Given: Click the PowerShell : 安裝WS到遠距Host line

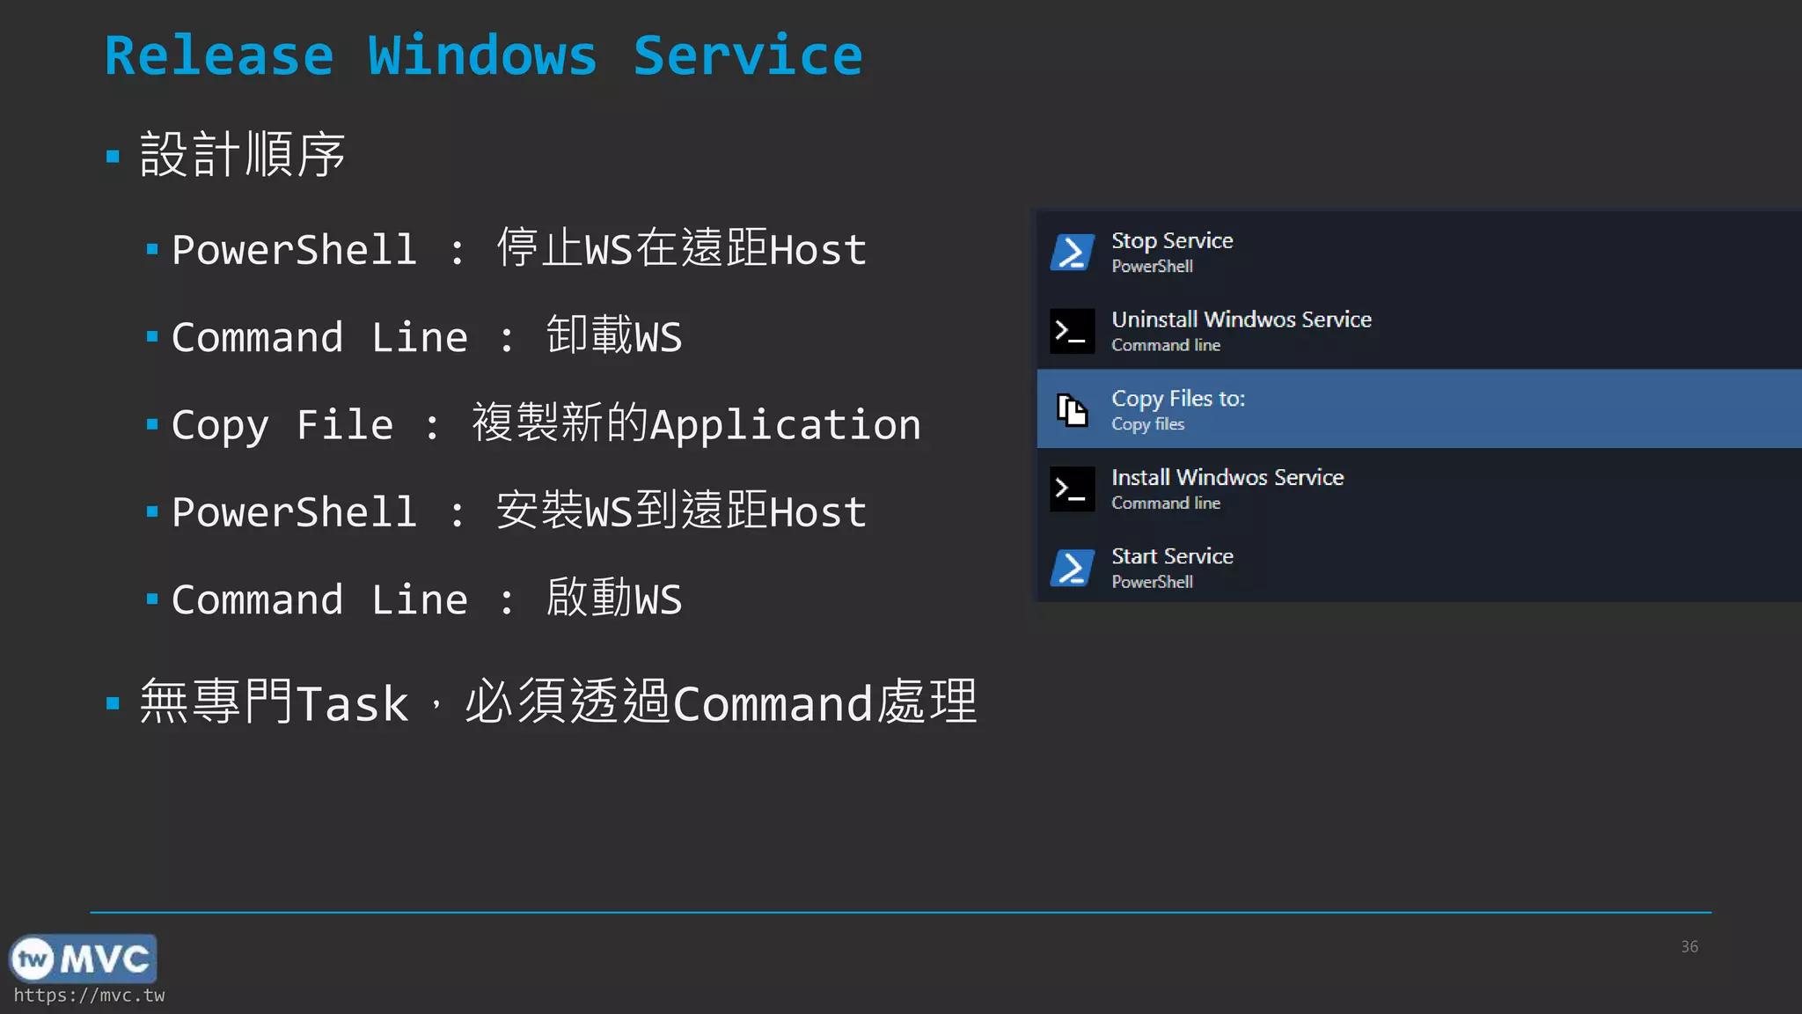Looking at the screenshot, I should (519, 511).
